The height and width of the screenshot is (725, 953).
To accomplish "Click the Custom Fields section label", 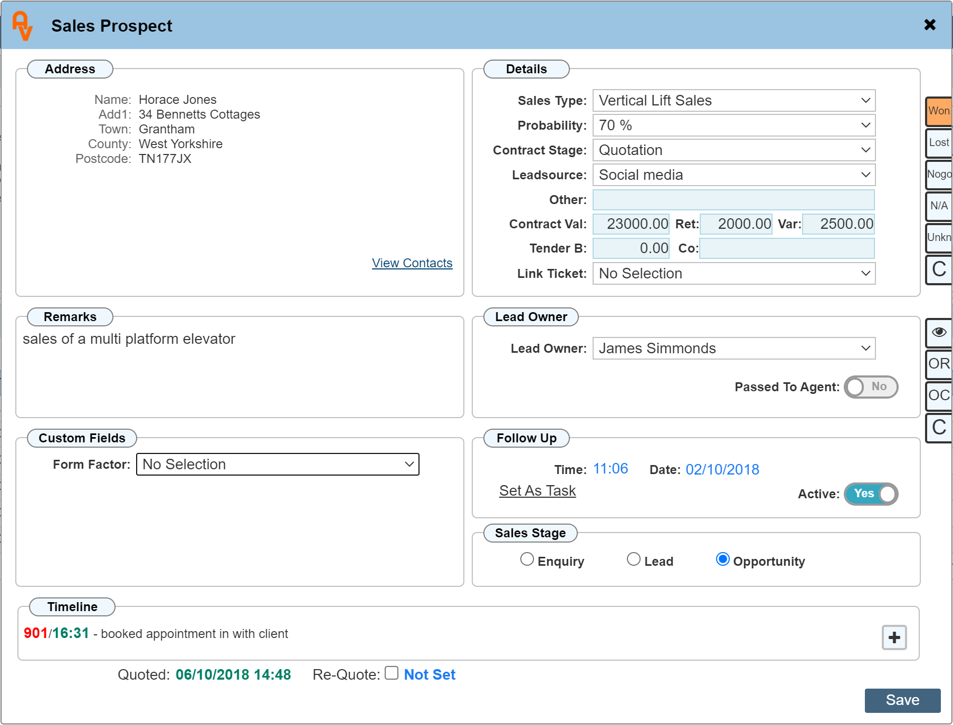I will (82, 438).
